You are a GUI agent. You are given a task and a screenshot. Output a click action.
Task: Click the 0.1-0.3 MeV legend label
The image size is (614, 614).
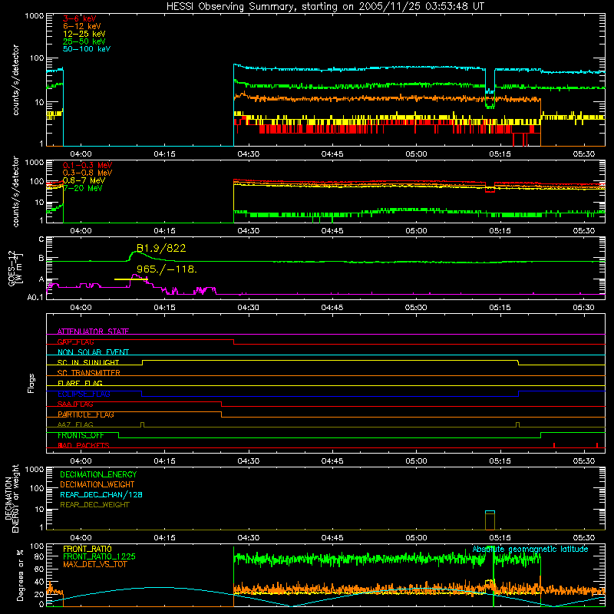click(87, 165)
